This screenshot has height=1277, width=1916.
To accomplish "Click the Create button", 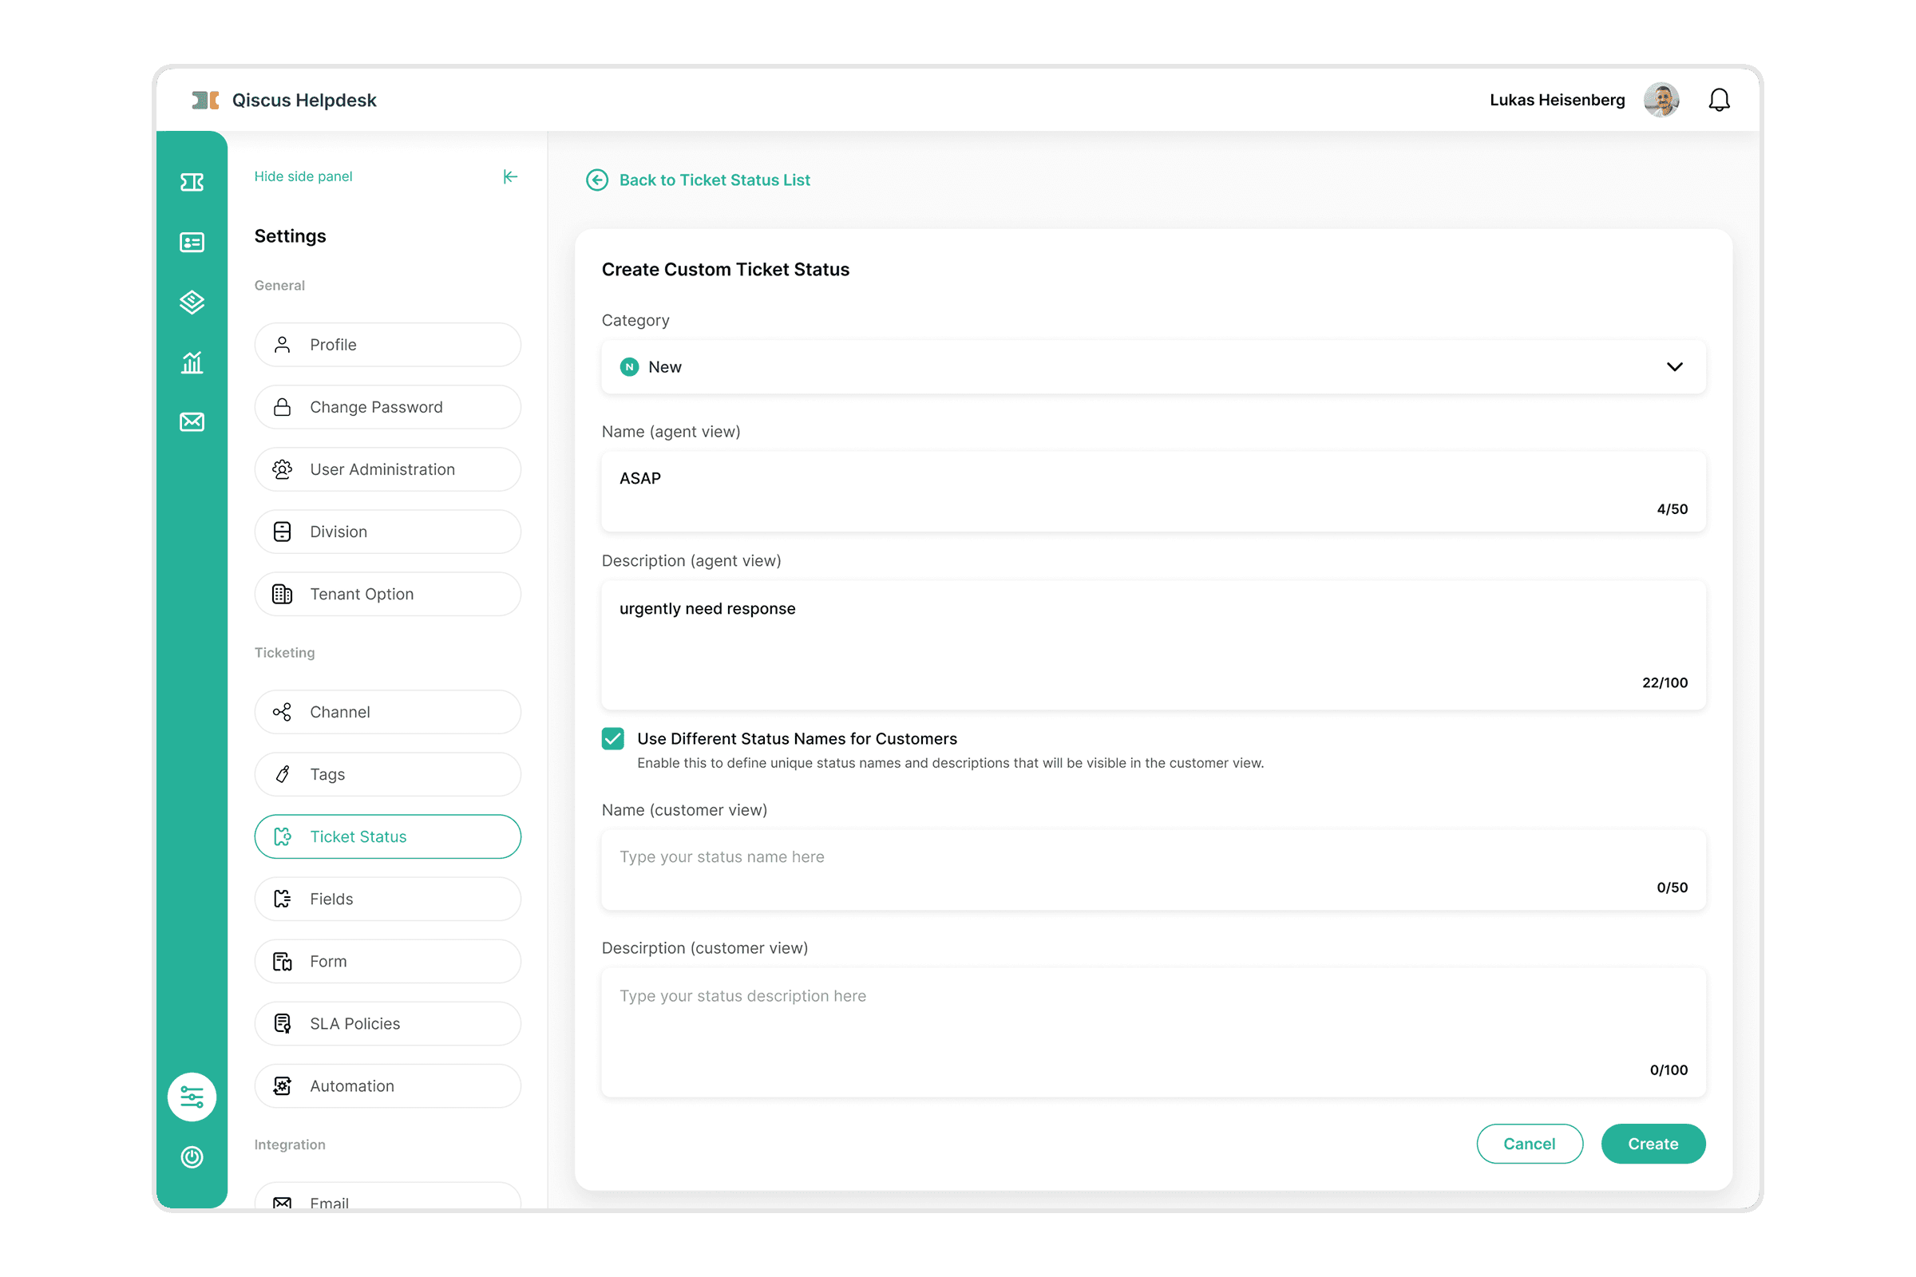I will click(1652, 1144).
